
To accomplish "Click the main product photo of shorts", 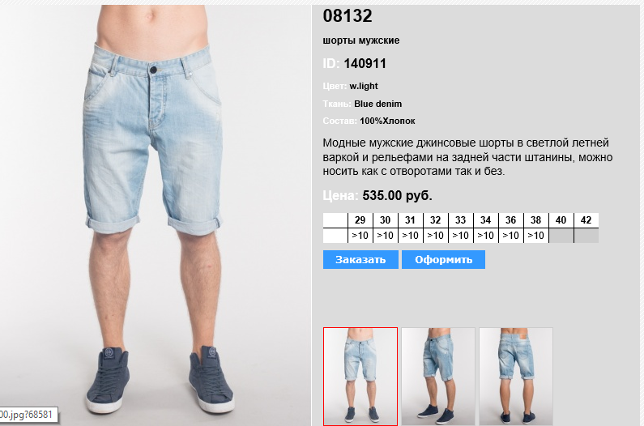I will 156,215.
